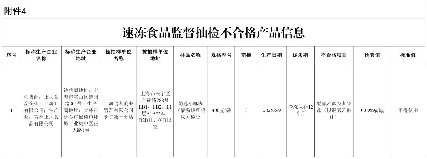
Task: Select the '样品名称' header cell
Action: click(190, 55)
